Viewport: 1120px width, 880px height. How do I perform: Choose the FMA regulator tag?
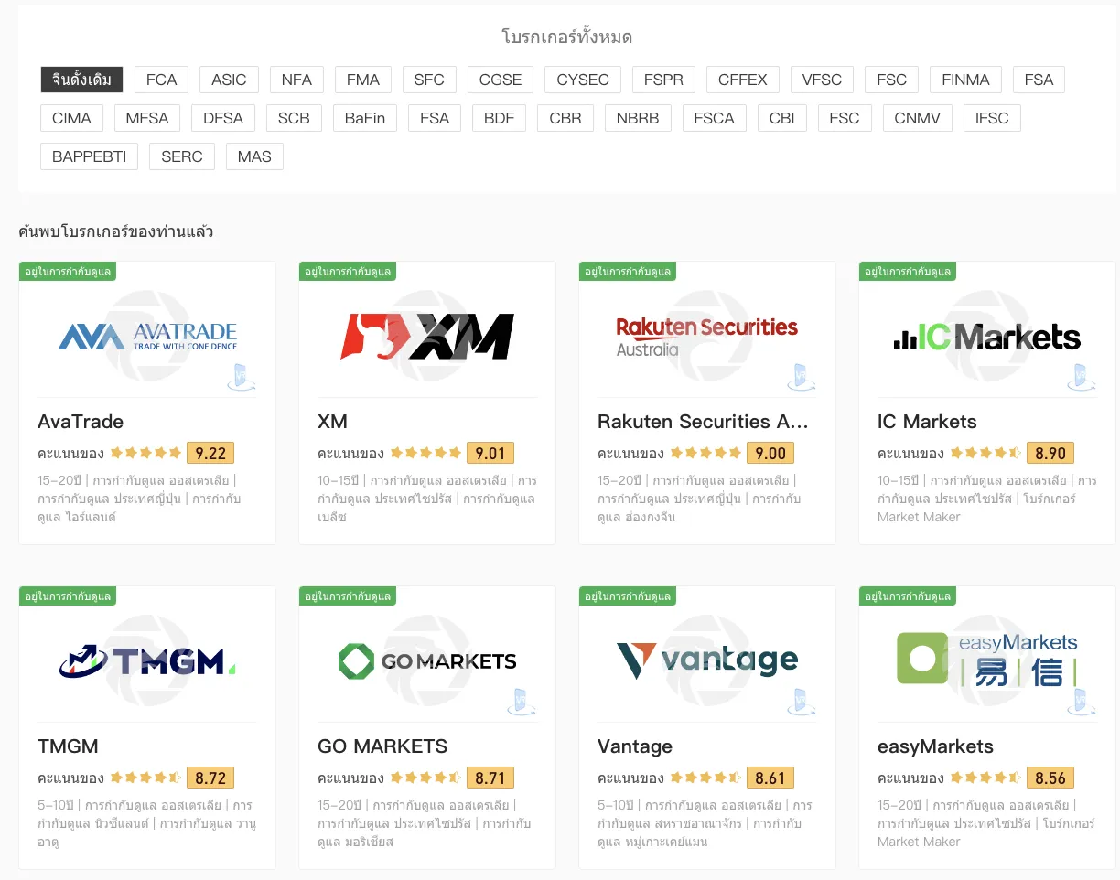363,80
